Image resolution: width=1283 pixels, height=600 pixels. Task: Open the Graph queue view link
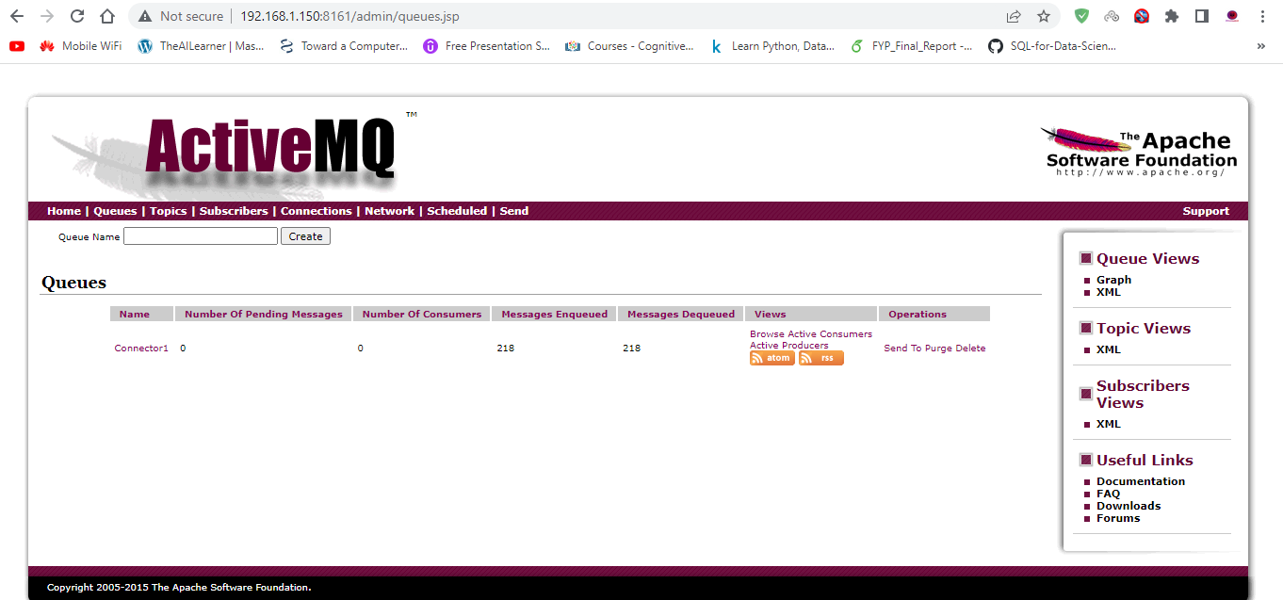click(x=1113, y=280)
